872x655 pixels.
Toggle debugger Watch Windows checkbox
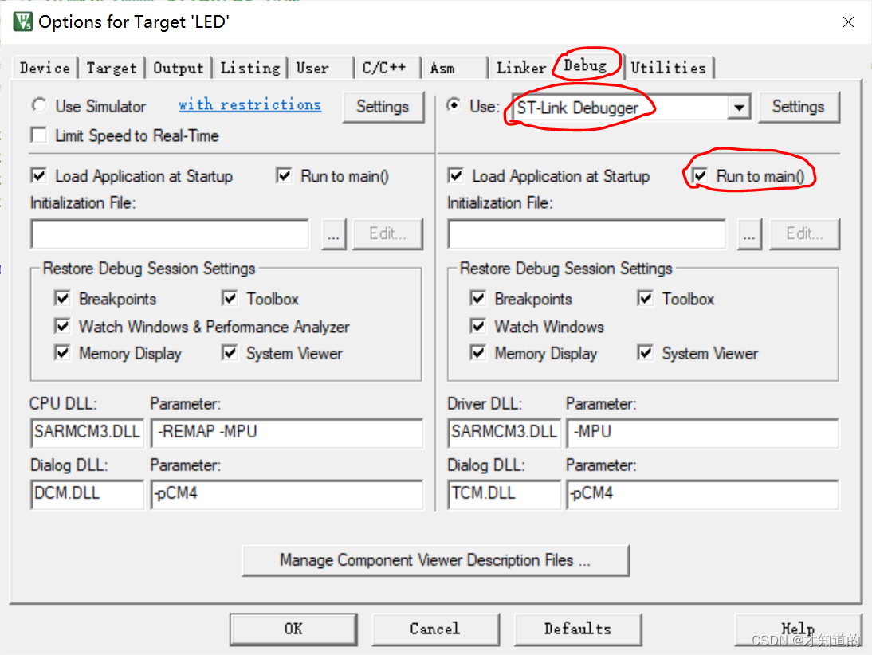point(477,327)
